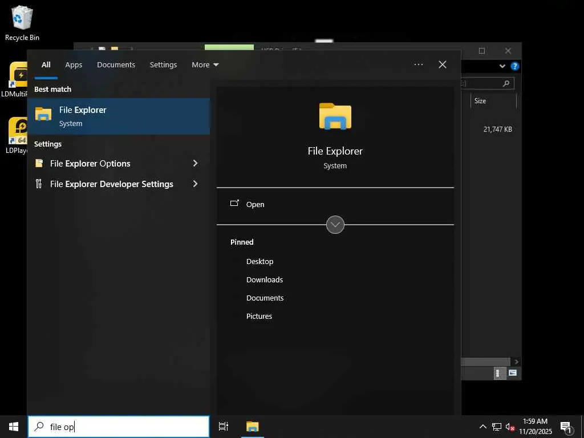Click the taskbar search input box
Screen dimensions: 584x438
coord(119,427)
